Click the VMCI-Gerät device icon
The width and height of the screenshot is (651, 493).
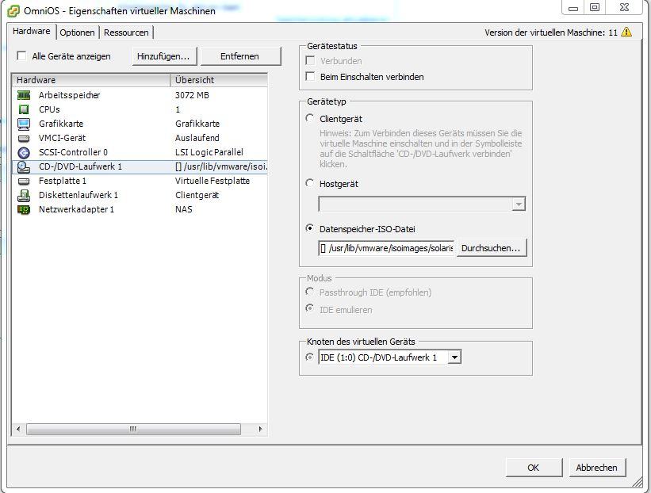click(24, 138)
